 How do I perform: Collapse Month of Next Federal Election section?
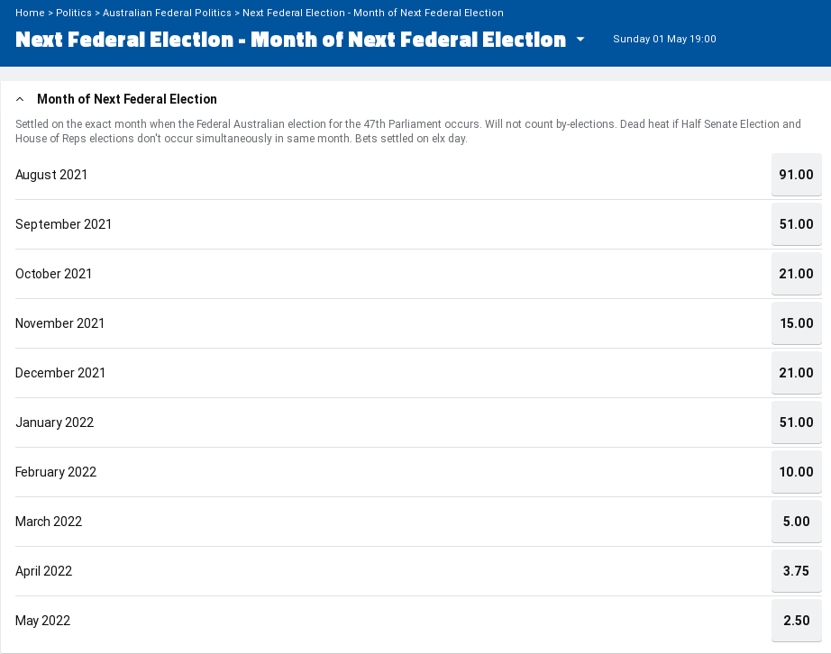(20, 99)
